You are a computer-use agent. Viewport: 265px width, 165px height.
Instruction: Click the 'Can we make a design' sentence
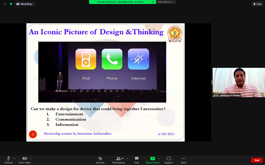pyautogui.click(x=98, y=109)
